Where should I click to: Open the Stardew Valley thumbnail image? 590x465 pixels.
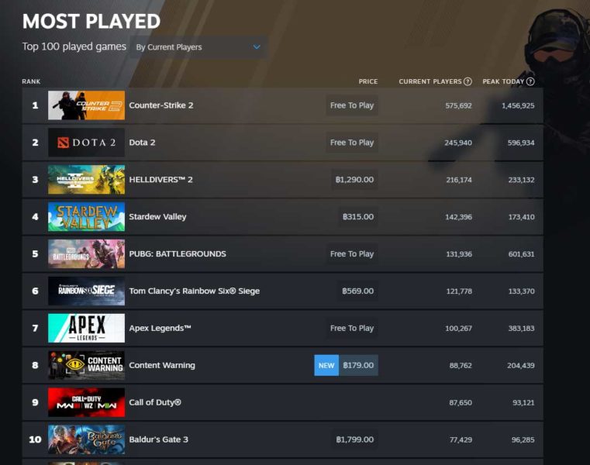[86, 217]
